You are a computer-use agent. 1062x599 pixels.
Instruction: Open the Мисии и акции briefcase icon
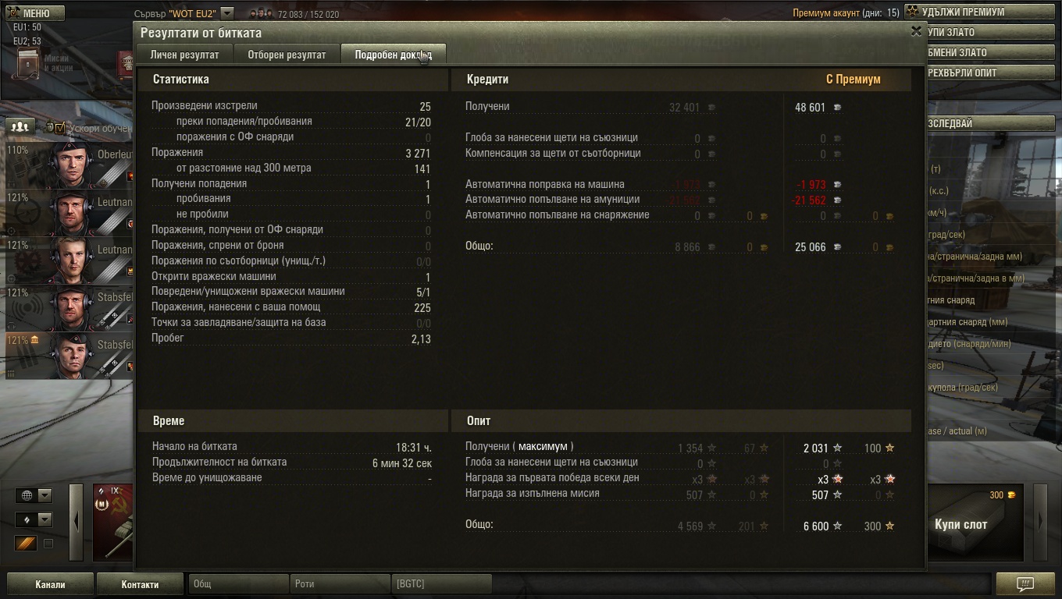pyautogui.click(x=28, y=63)
